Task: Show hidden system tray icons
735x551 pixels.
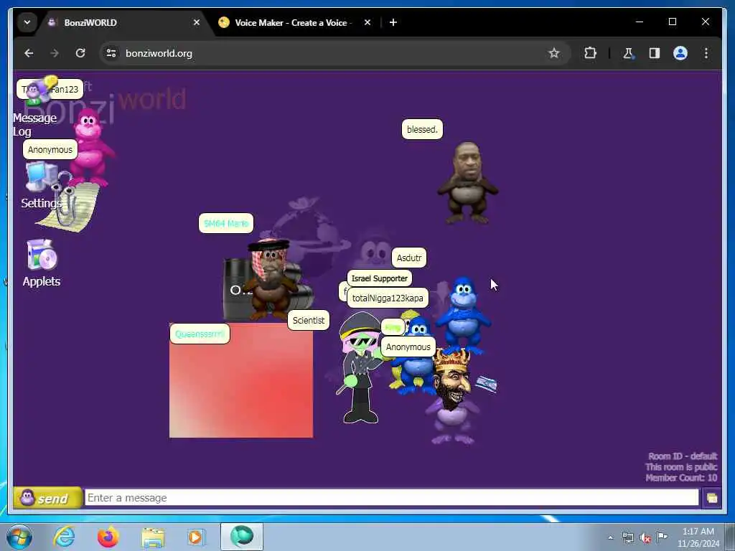Action: pos(610,538)
